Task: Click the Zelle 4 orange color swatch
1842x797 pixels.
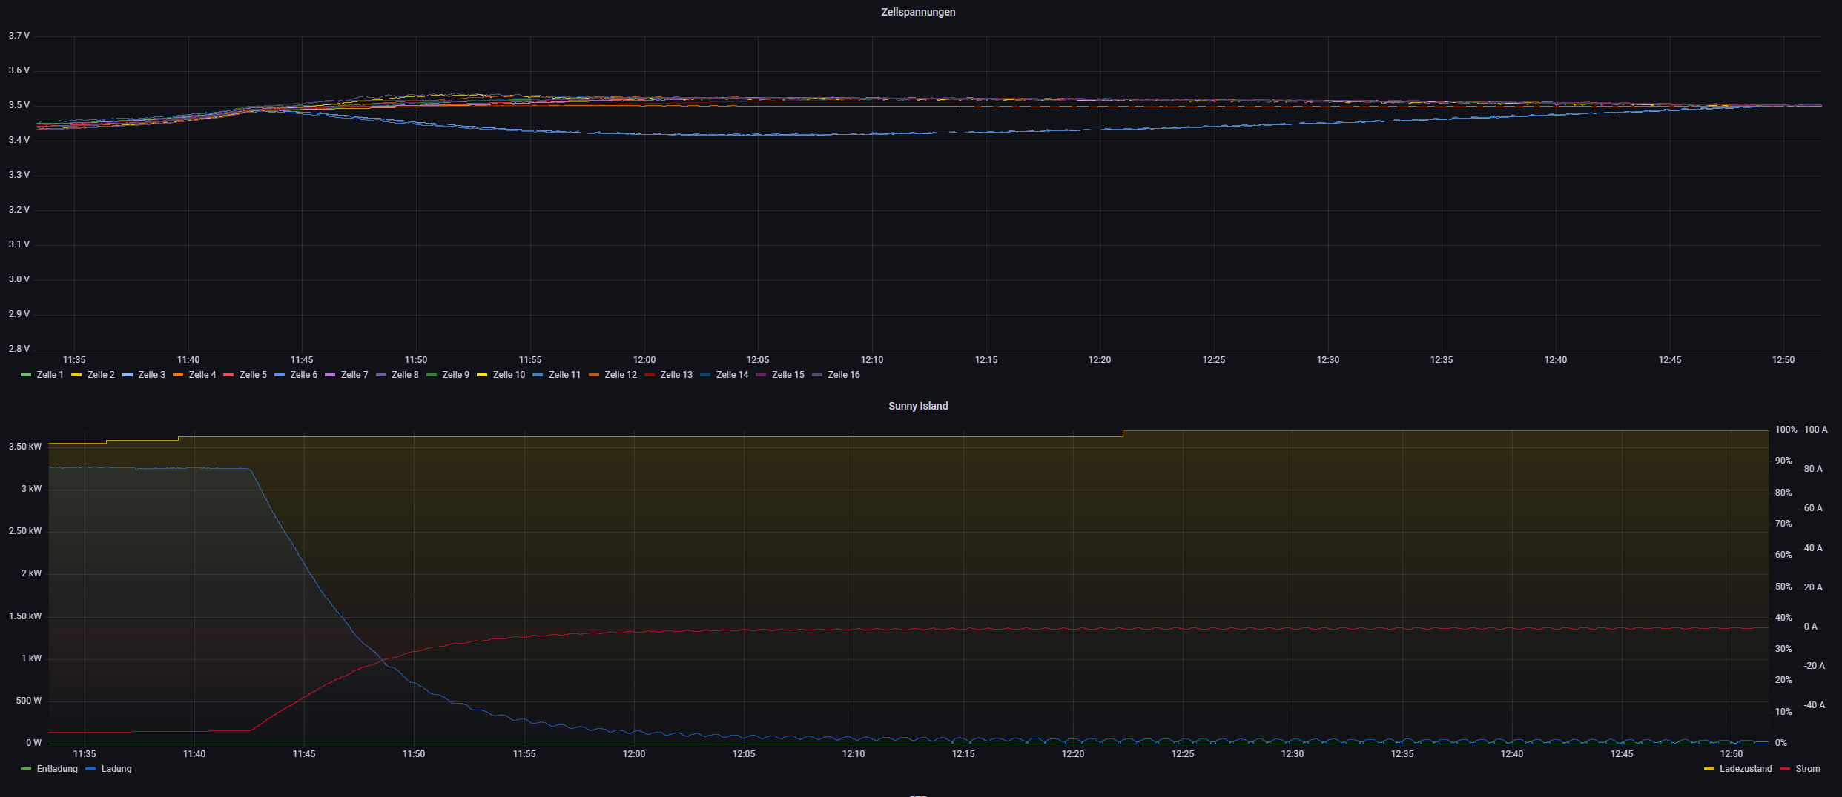Action: point(178,375)
